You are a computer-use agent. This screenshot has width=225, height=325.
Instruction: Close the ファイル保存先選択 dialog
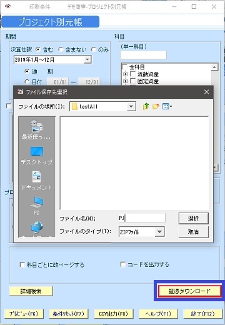click(206, 92)
